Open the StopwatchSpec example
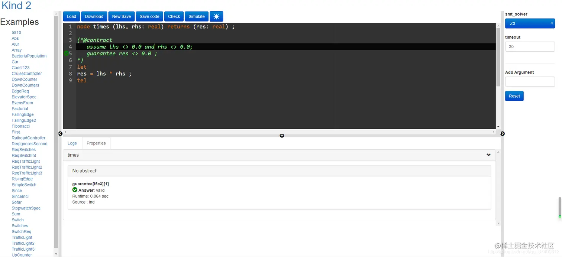Viewport: 562px width, 257px height. click(x=26, y=208)
